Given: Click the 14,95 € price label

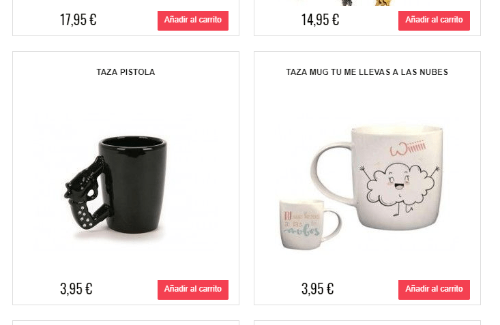Looking at the screenshot, I should (x=320, y=20).
